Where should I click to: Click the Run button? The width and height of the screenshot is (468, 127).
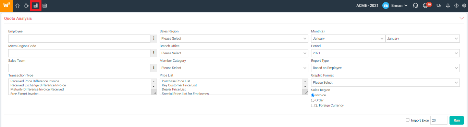tap(457, 120)
